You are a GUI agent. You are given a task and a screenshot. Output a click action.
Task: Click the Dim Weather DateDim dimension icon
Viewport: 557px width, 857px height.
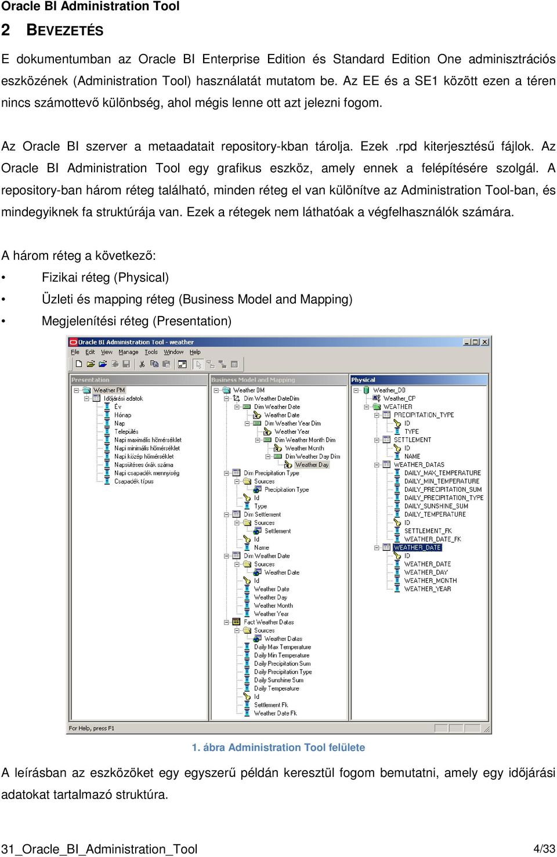(237, 398)
